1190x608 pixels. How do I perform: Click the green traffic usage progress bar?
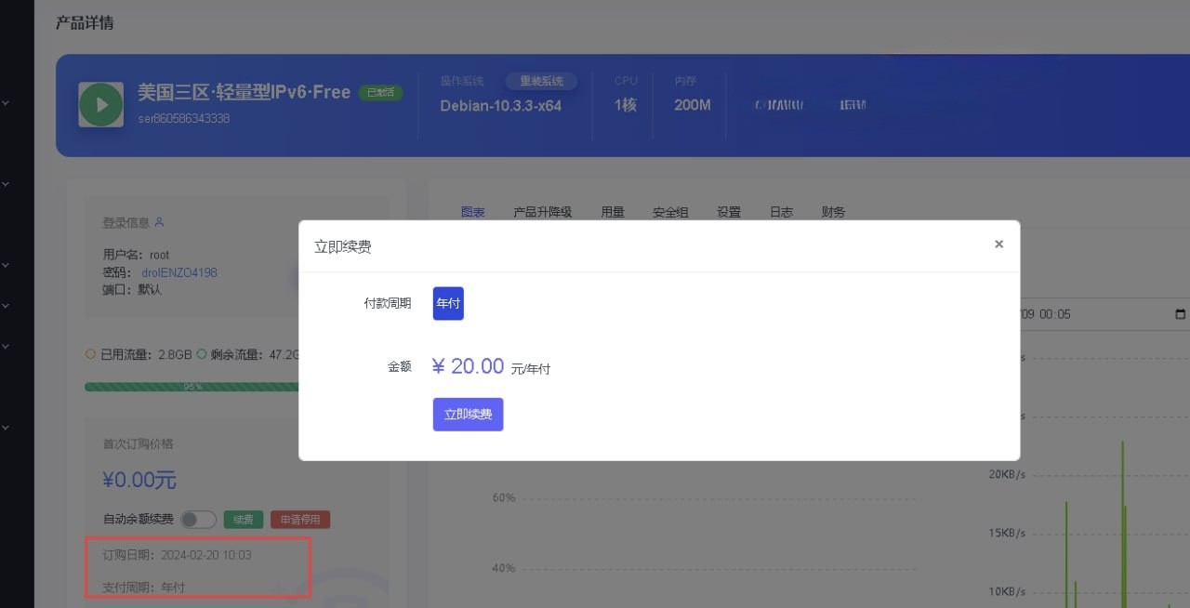click(191, 387)
